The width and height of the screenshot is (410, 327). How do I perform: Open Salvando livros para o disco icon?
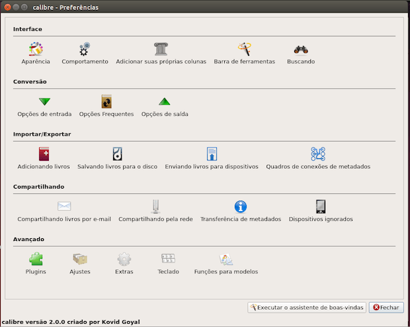118,154
